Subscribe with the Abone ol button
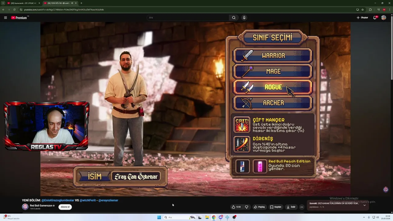This screenshot has width=393, height=221. click(65, 207)
